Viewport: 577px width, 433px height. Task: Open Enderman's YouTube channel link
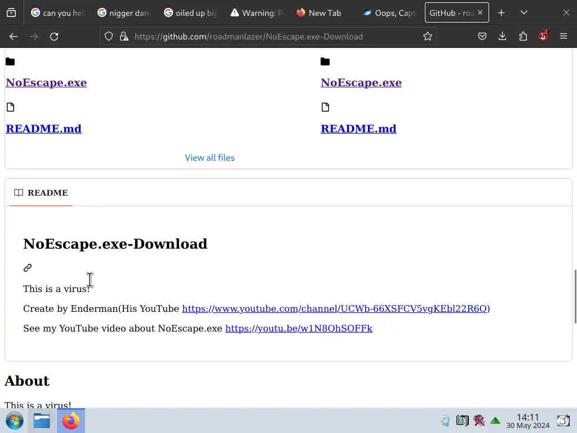(x=335, y=308)
